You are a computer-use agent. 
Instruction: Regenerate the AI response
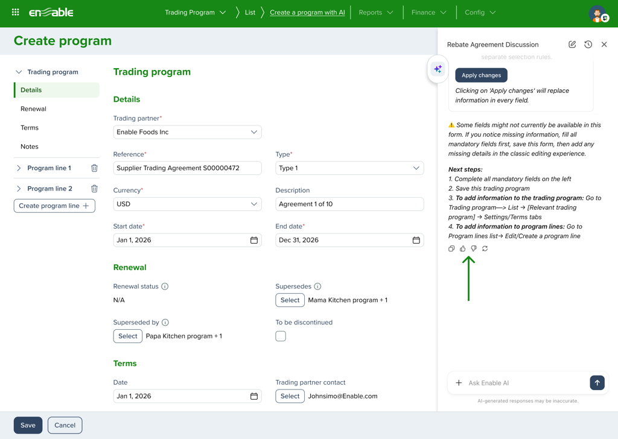485,248
